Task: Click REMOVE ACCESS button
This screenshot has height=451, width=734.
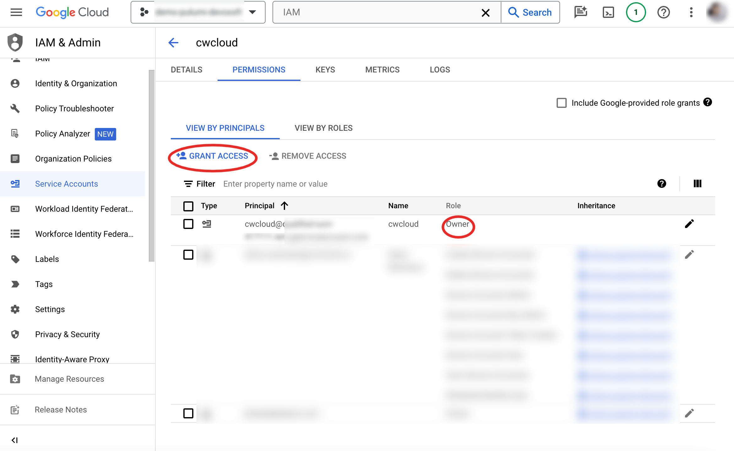Action: (x=308, y=156)
